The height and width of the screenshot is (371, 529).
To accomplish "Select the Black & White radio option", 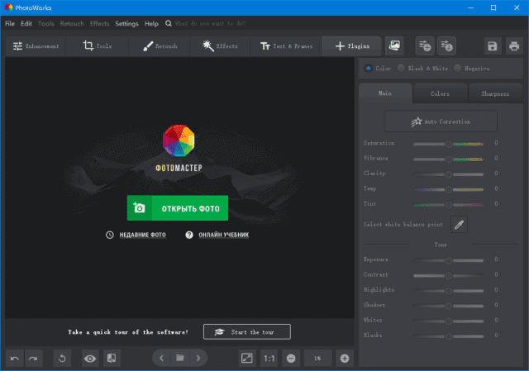I will tap(402, 69).
